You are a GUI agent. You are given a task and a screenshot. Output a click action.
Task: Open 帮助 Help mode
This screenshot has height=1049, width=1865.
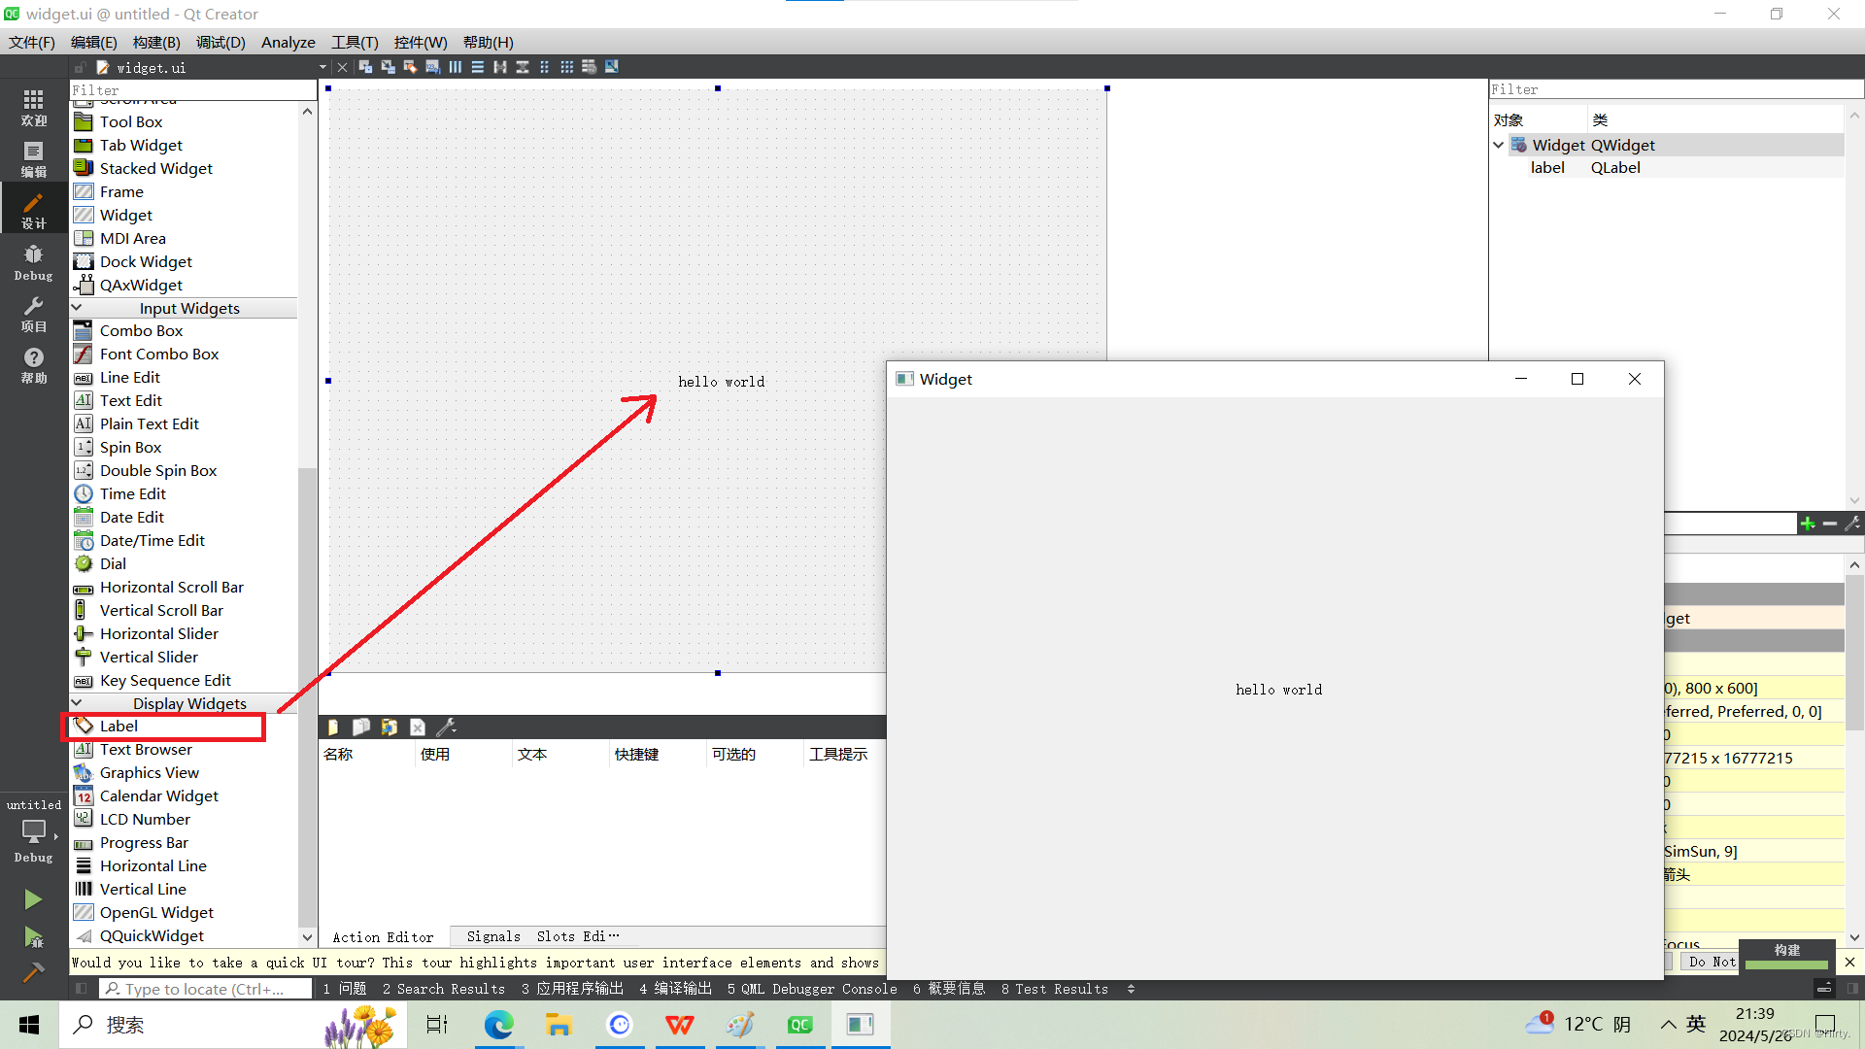point(34,365)
